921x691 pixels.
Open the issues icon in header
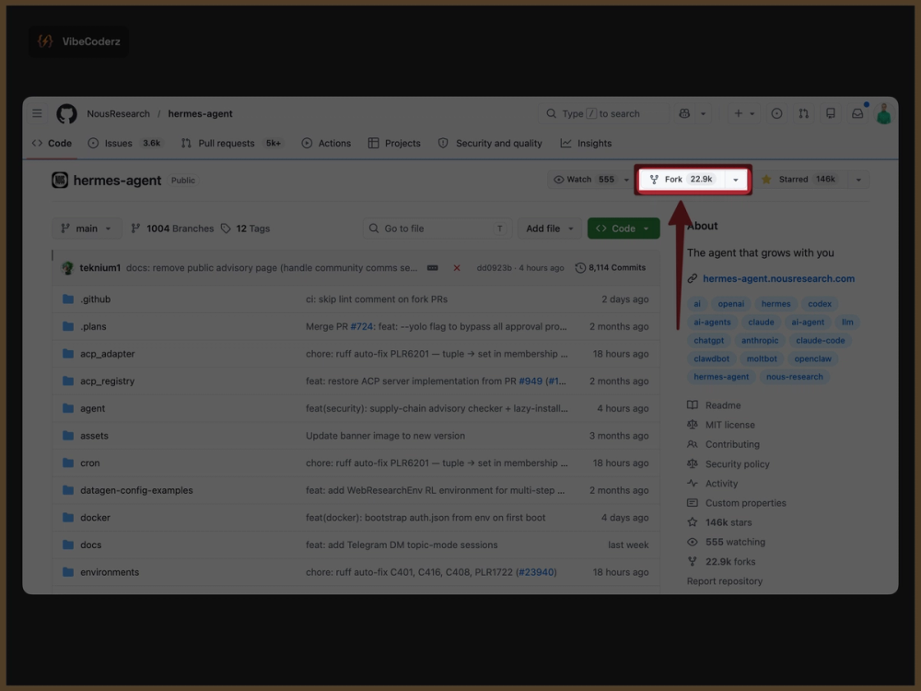point(776,113)
